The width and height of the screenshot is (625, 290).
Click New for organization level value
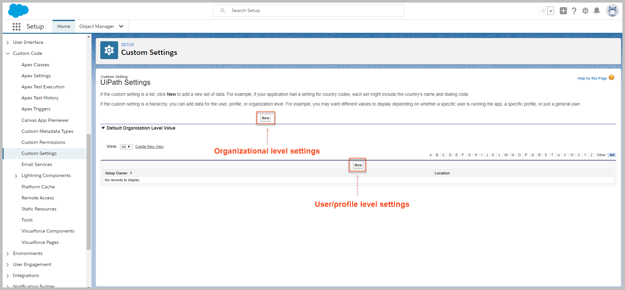pos(265,118)
